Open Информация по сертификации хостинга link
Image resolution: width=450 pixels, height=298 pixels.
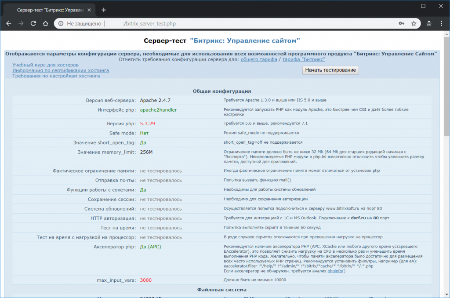(61, 70)
